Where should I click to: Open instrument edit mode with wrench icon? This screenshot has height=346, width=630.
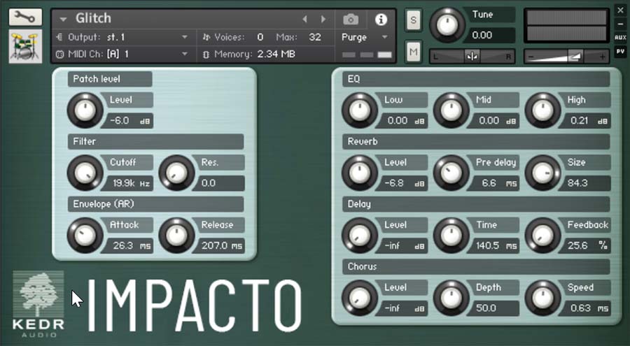tap(25, 17)
